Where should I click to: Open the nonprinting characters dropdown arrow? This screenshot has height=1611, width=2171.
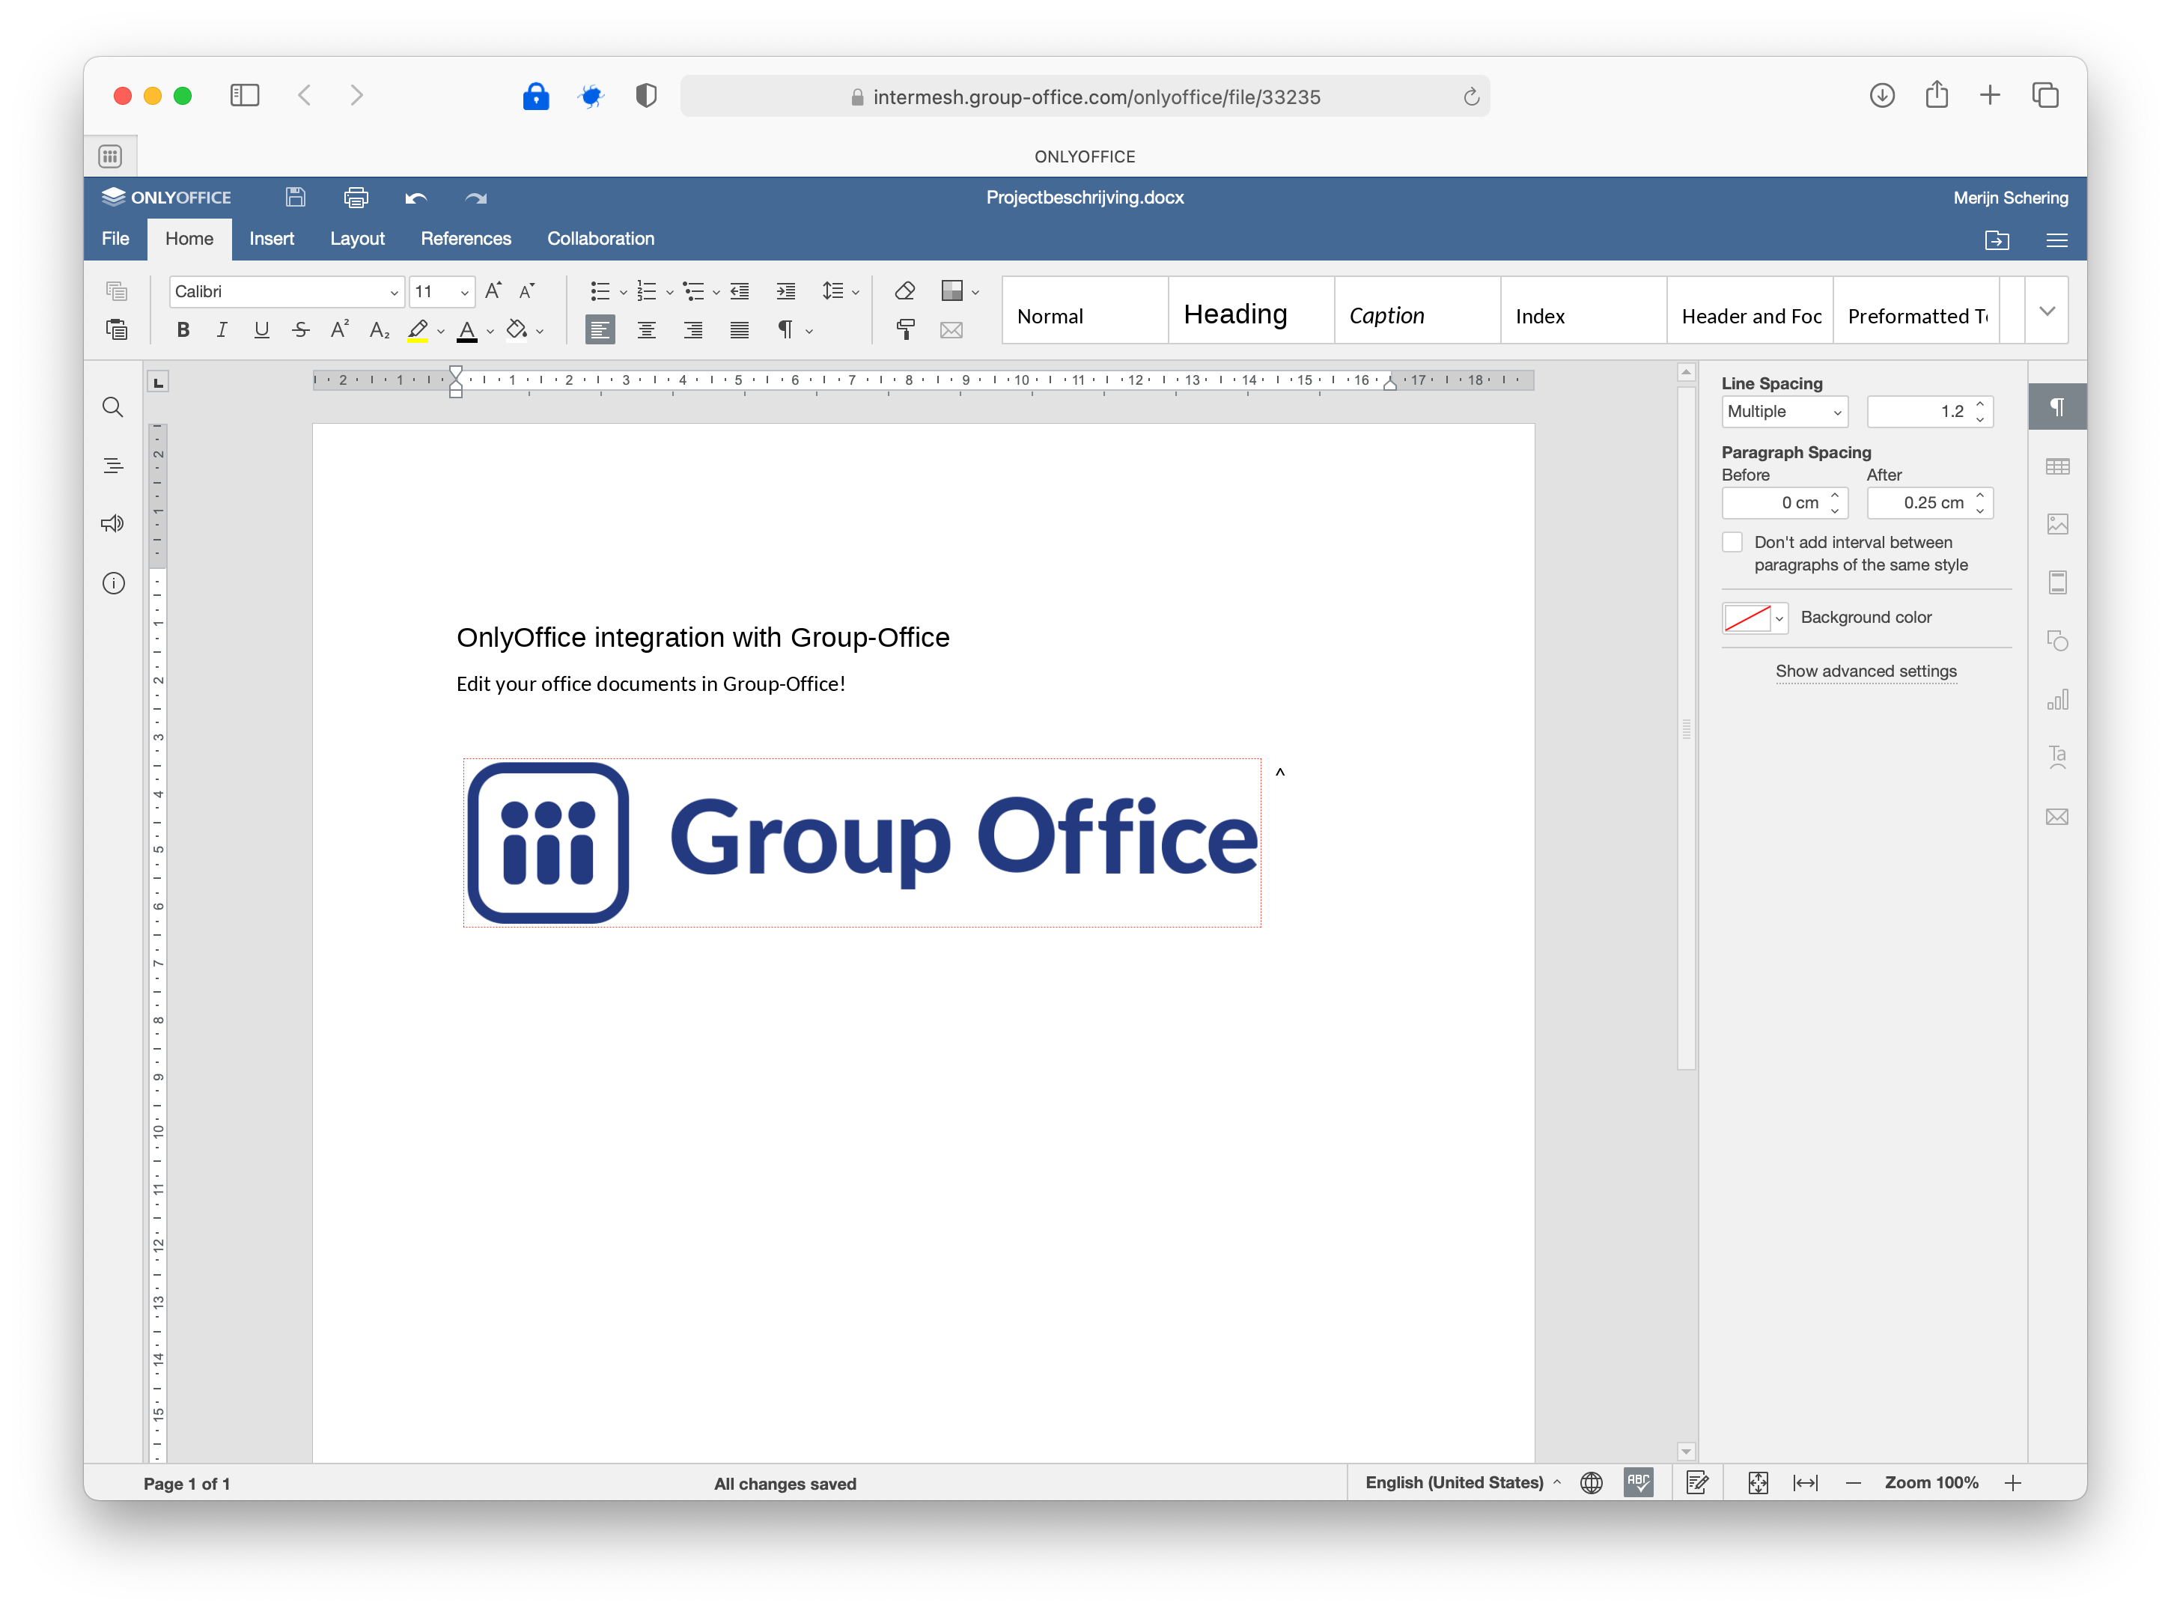tap(809, 331)
